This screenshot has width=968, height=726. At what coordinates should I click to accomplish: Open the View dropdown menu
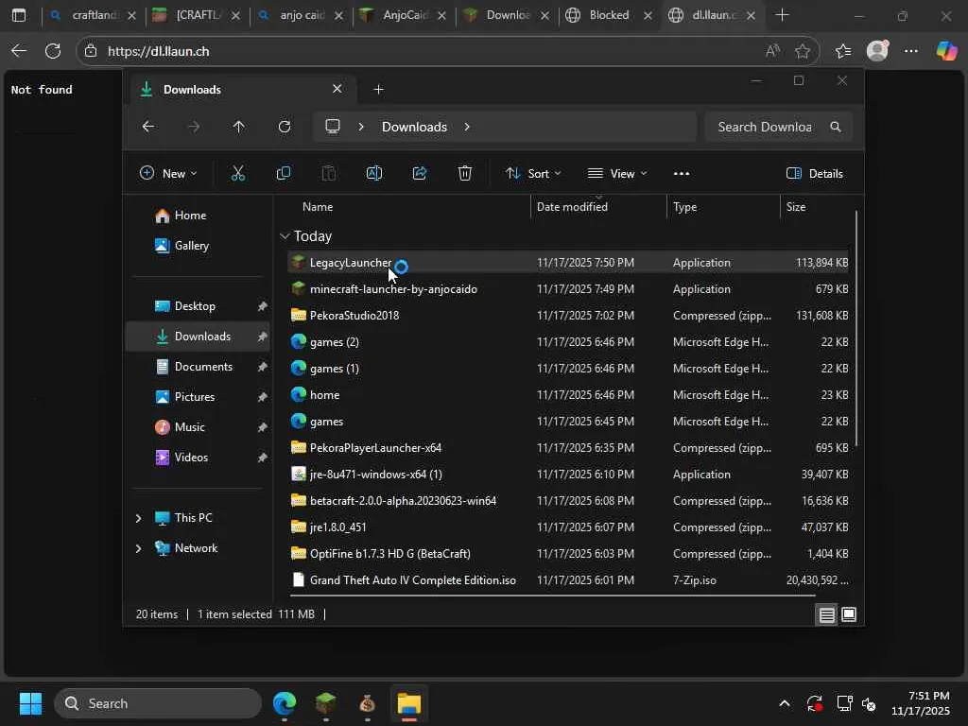(617, 173)
